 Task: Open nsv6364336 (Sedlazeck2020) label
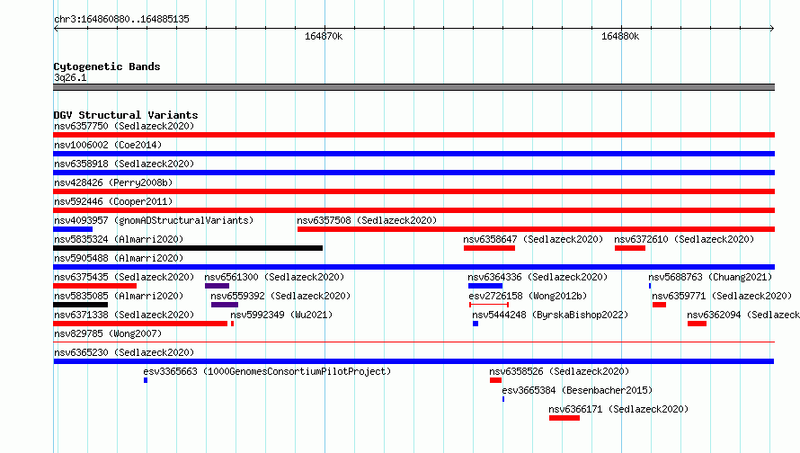[x=538, y=277]
